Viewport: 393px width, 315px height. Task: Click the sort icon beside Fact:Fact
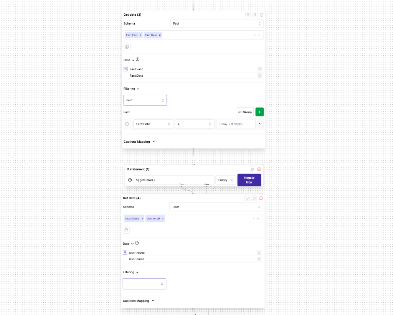pos(125,69)
